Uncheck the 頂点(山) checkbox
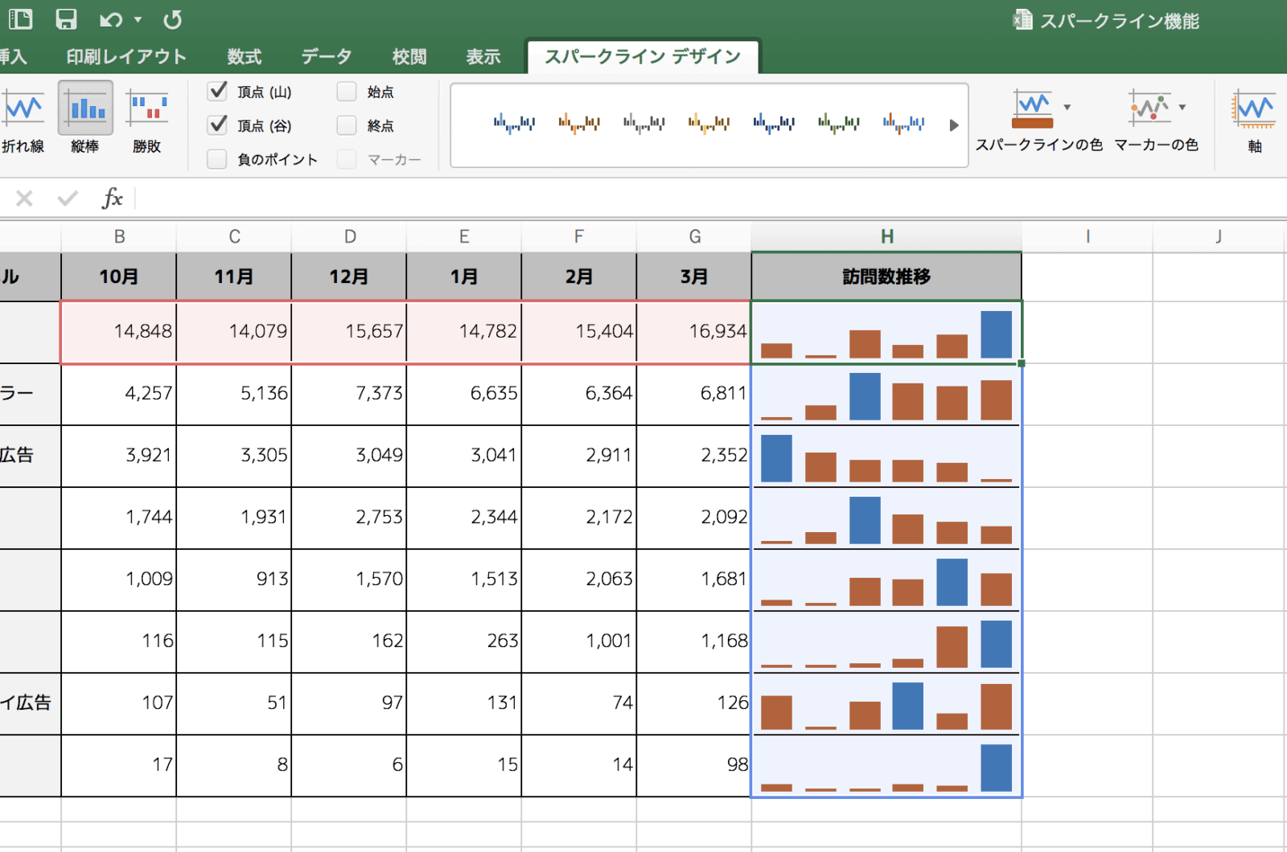This screenshot has width=1287, height=852. 216,92
